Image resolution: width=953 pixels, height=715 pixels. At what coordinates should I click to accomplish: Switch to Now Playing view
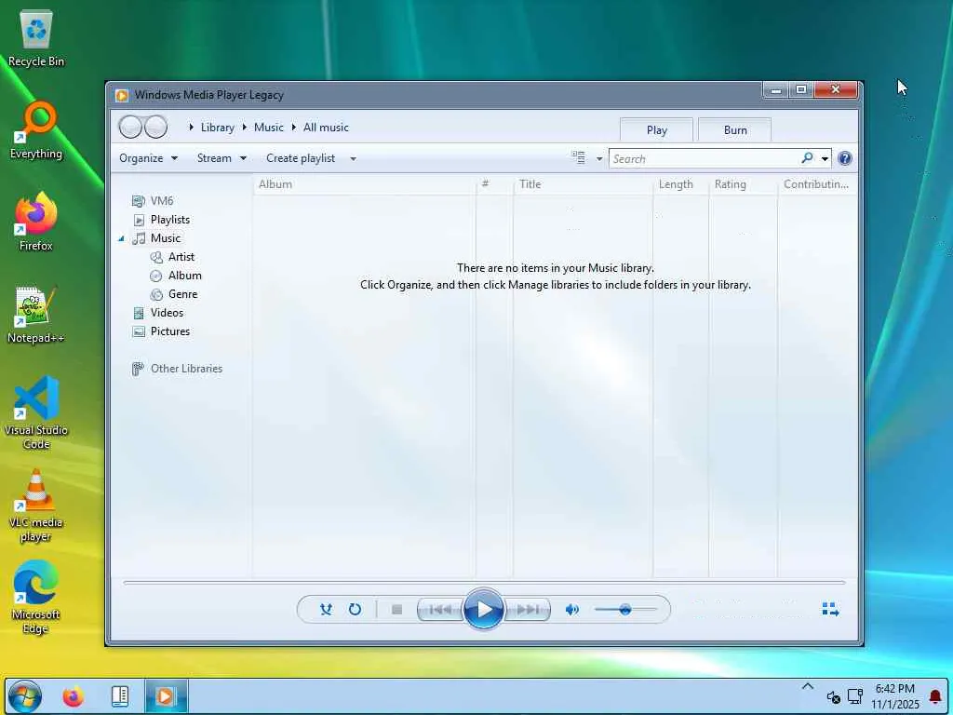coord(830,609)
